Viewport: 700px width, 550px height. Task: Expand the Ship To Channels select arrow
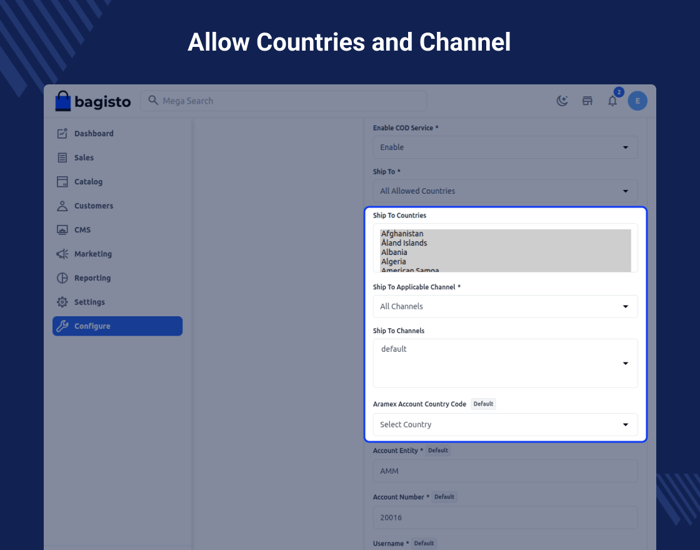point(626,363)
